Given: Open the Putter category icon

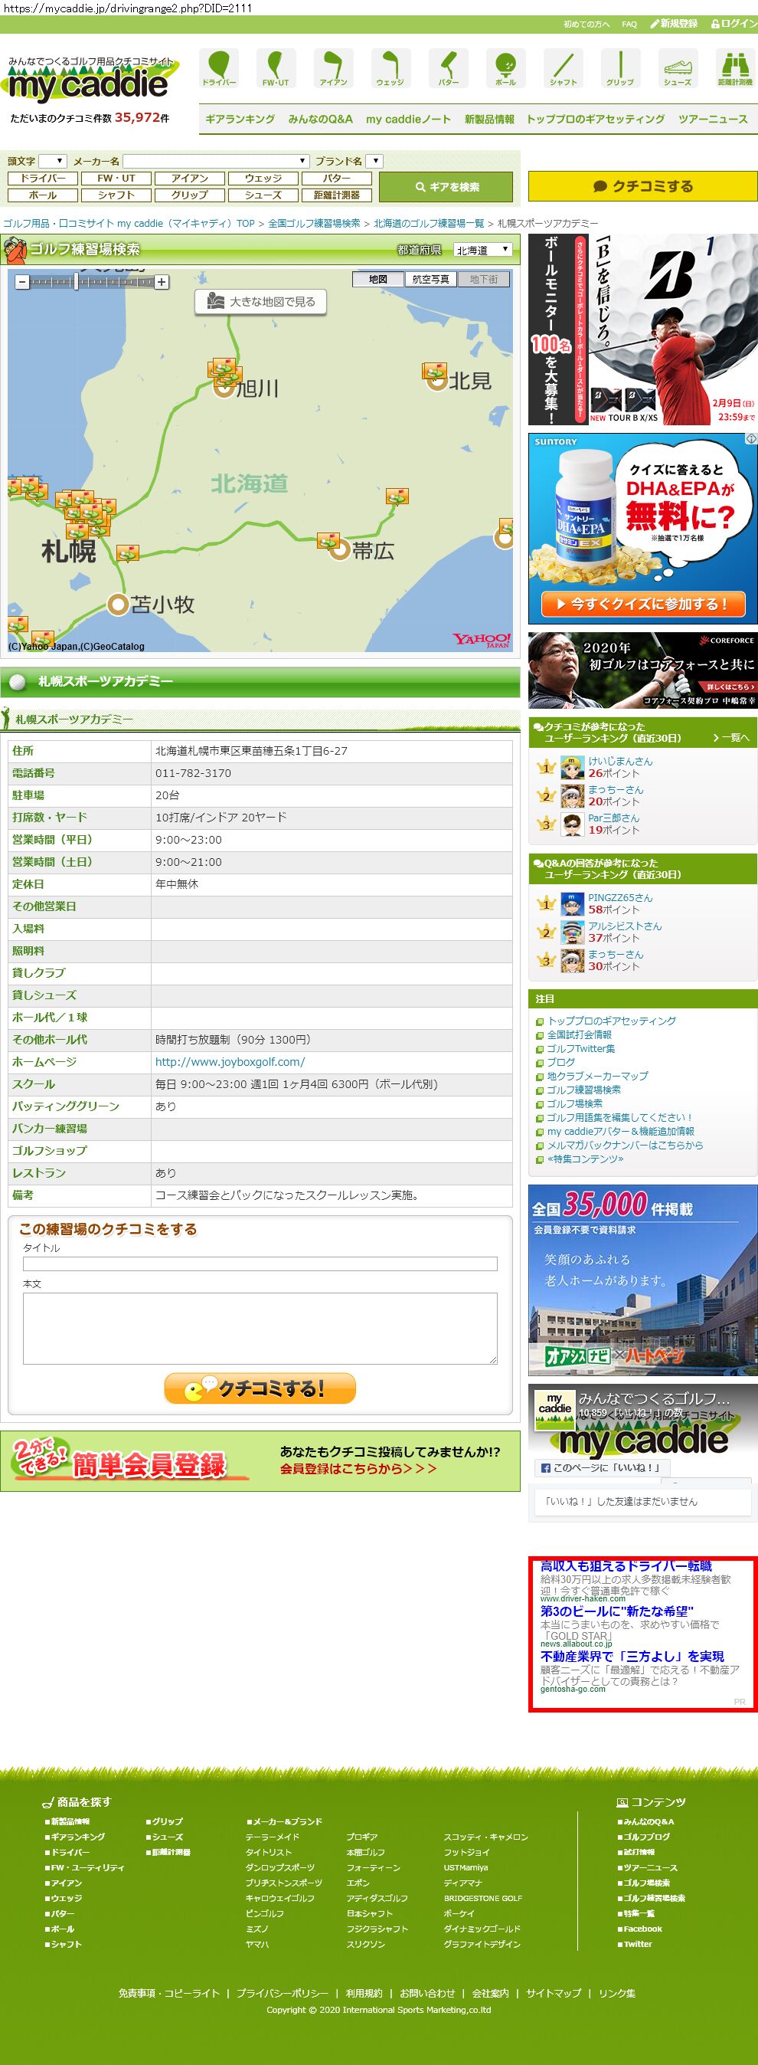Looking at the screenshot, I should (x=448, y=68).
